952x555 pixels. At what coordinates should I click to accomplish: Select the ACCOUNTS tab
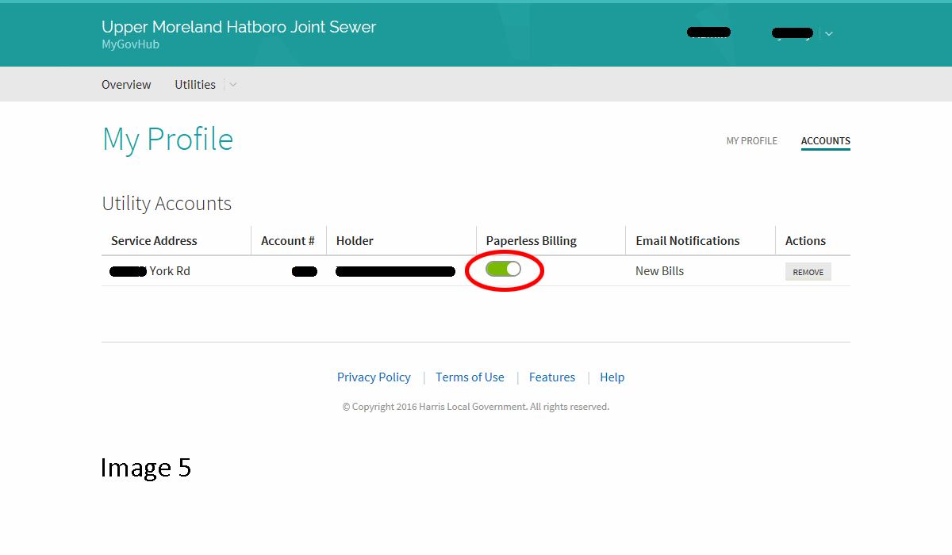pyautogui.click(x=825, y=141)
